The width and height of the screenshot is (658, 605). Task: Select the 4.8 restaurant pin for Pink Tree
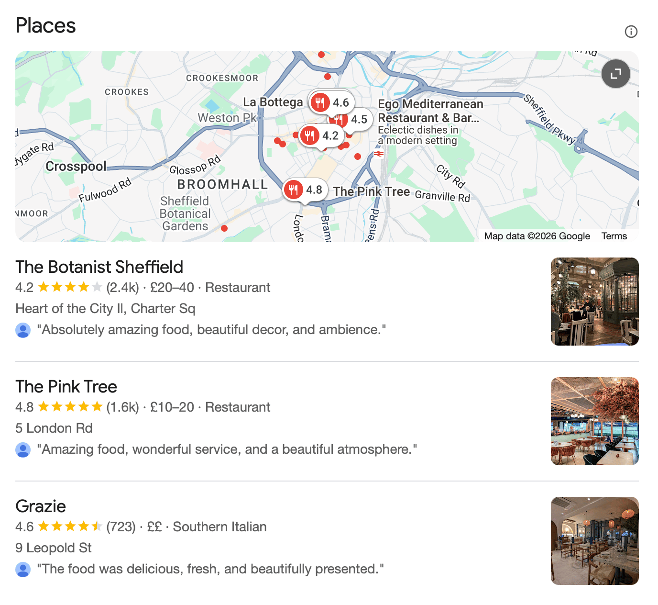(x=305, y=190)
